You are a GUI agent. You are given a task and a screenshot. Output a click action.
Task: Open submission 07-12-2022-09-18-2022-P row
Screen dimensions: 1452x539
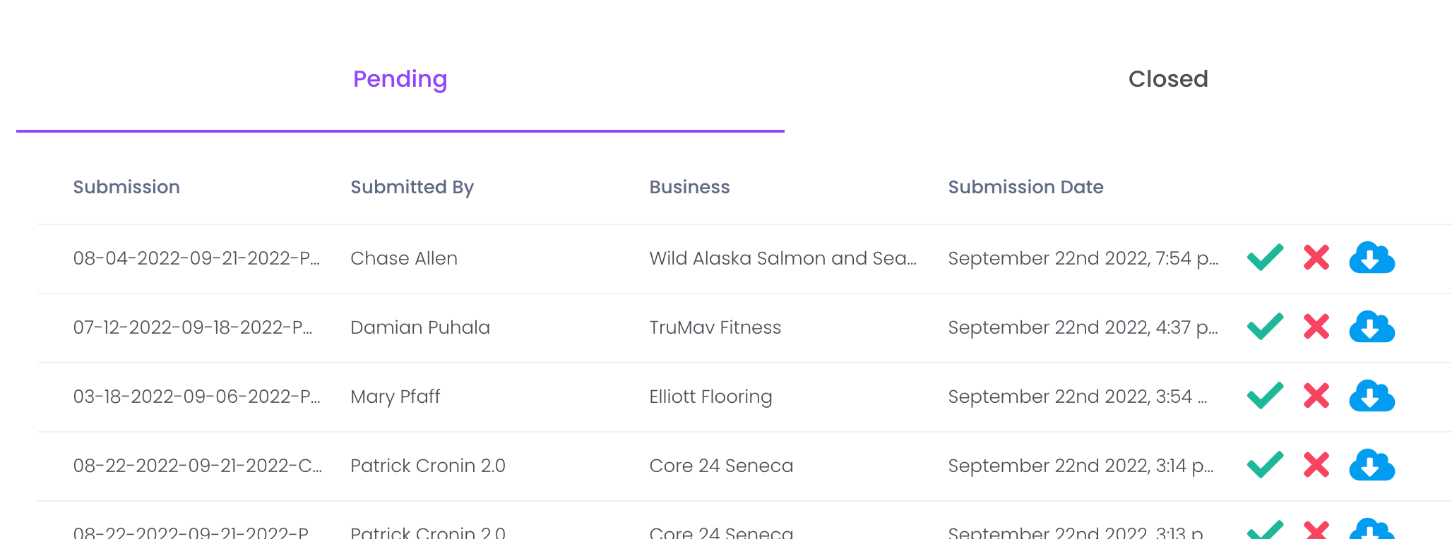click(193, 327)
